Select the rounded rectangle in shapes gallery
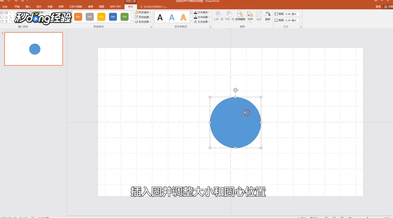393x218 pixels. 2,17
